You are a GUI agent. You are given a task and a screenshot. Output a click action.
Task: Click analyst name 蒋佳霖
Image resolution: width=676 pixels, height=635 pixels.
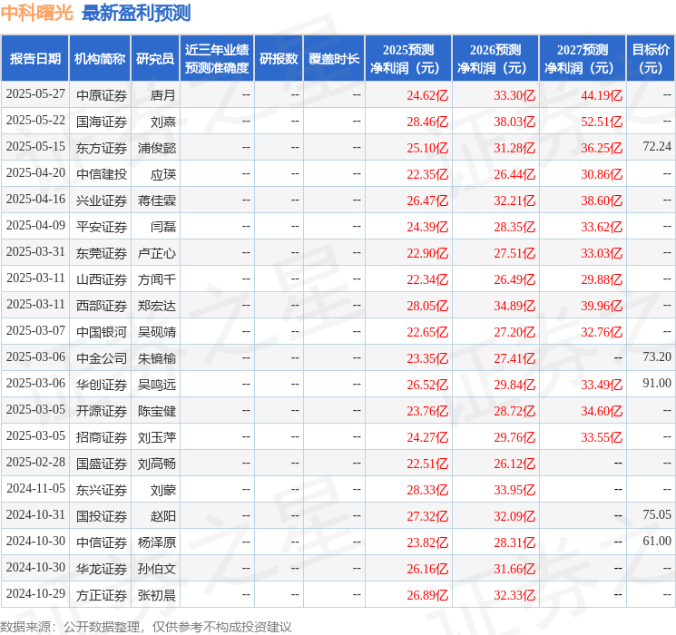pos(157,200)
